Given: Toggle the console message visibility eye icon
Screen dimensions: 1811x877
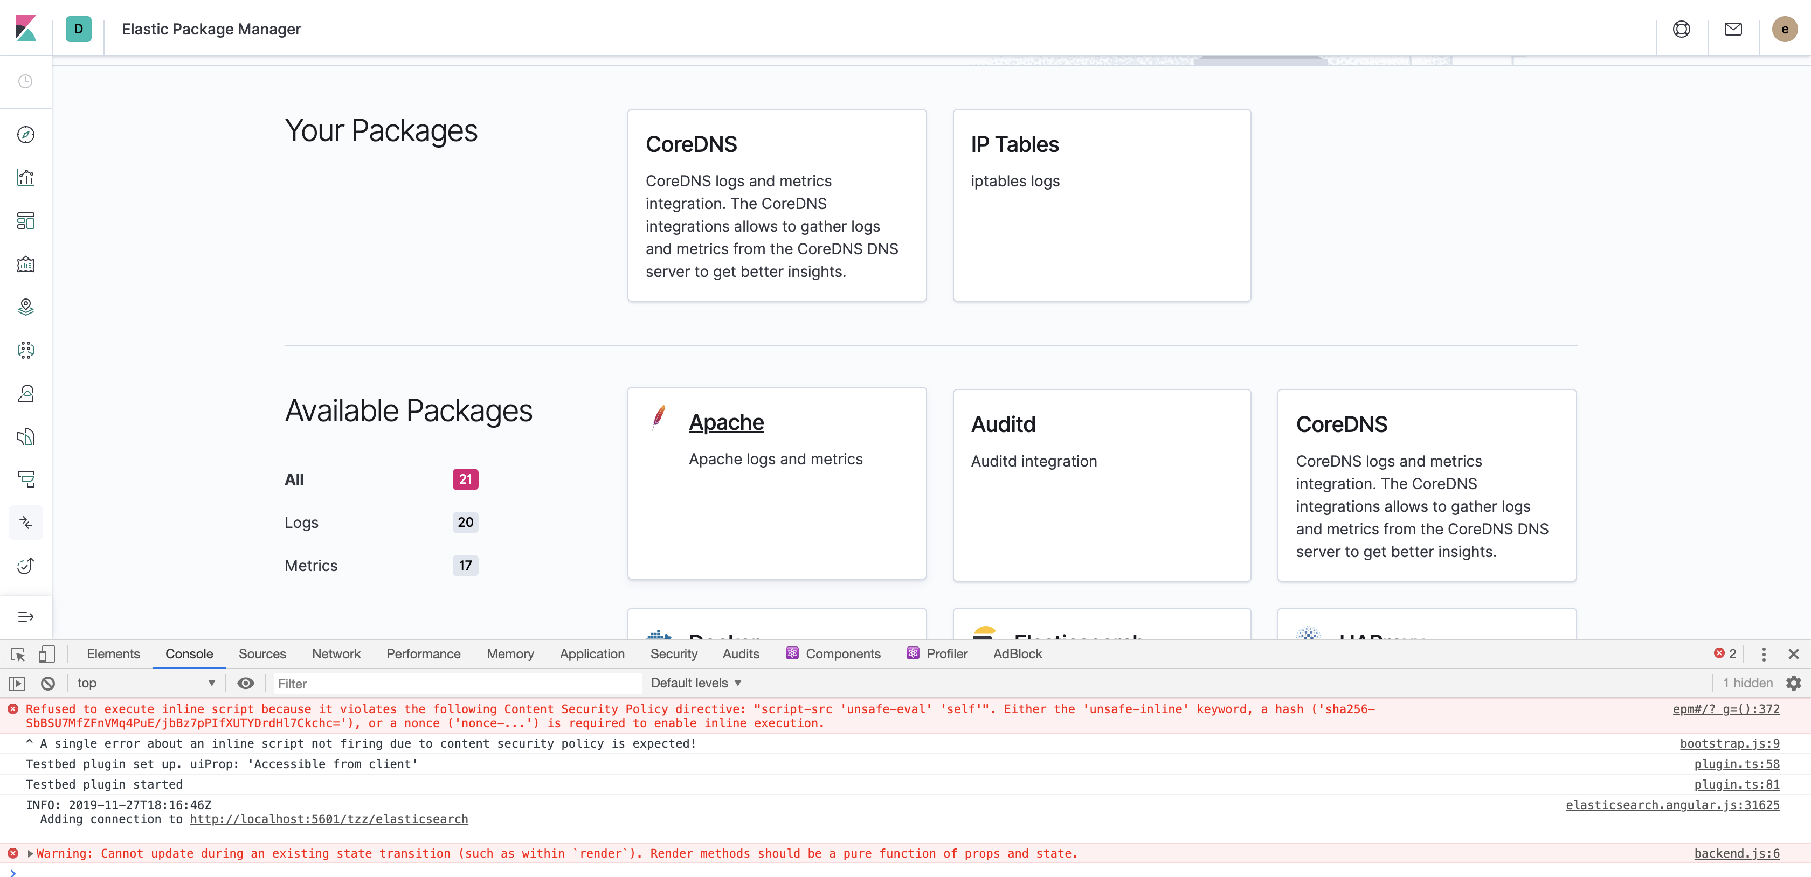Looking at the screenshot, I should click(x=245, y=683).
